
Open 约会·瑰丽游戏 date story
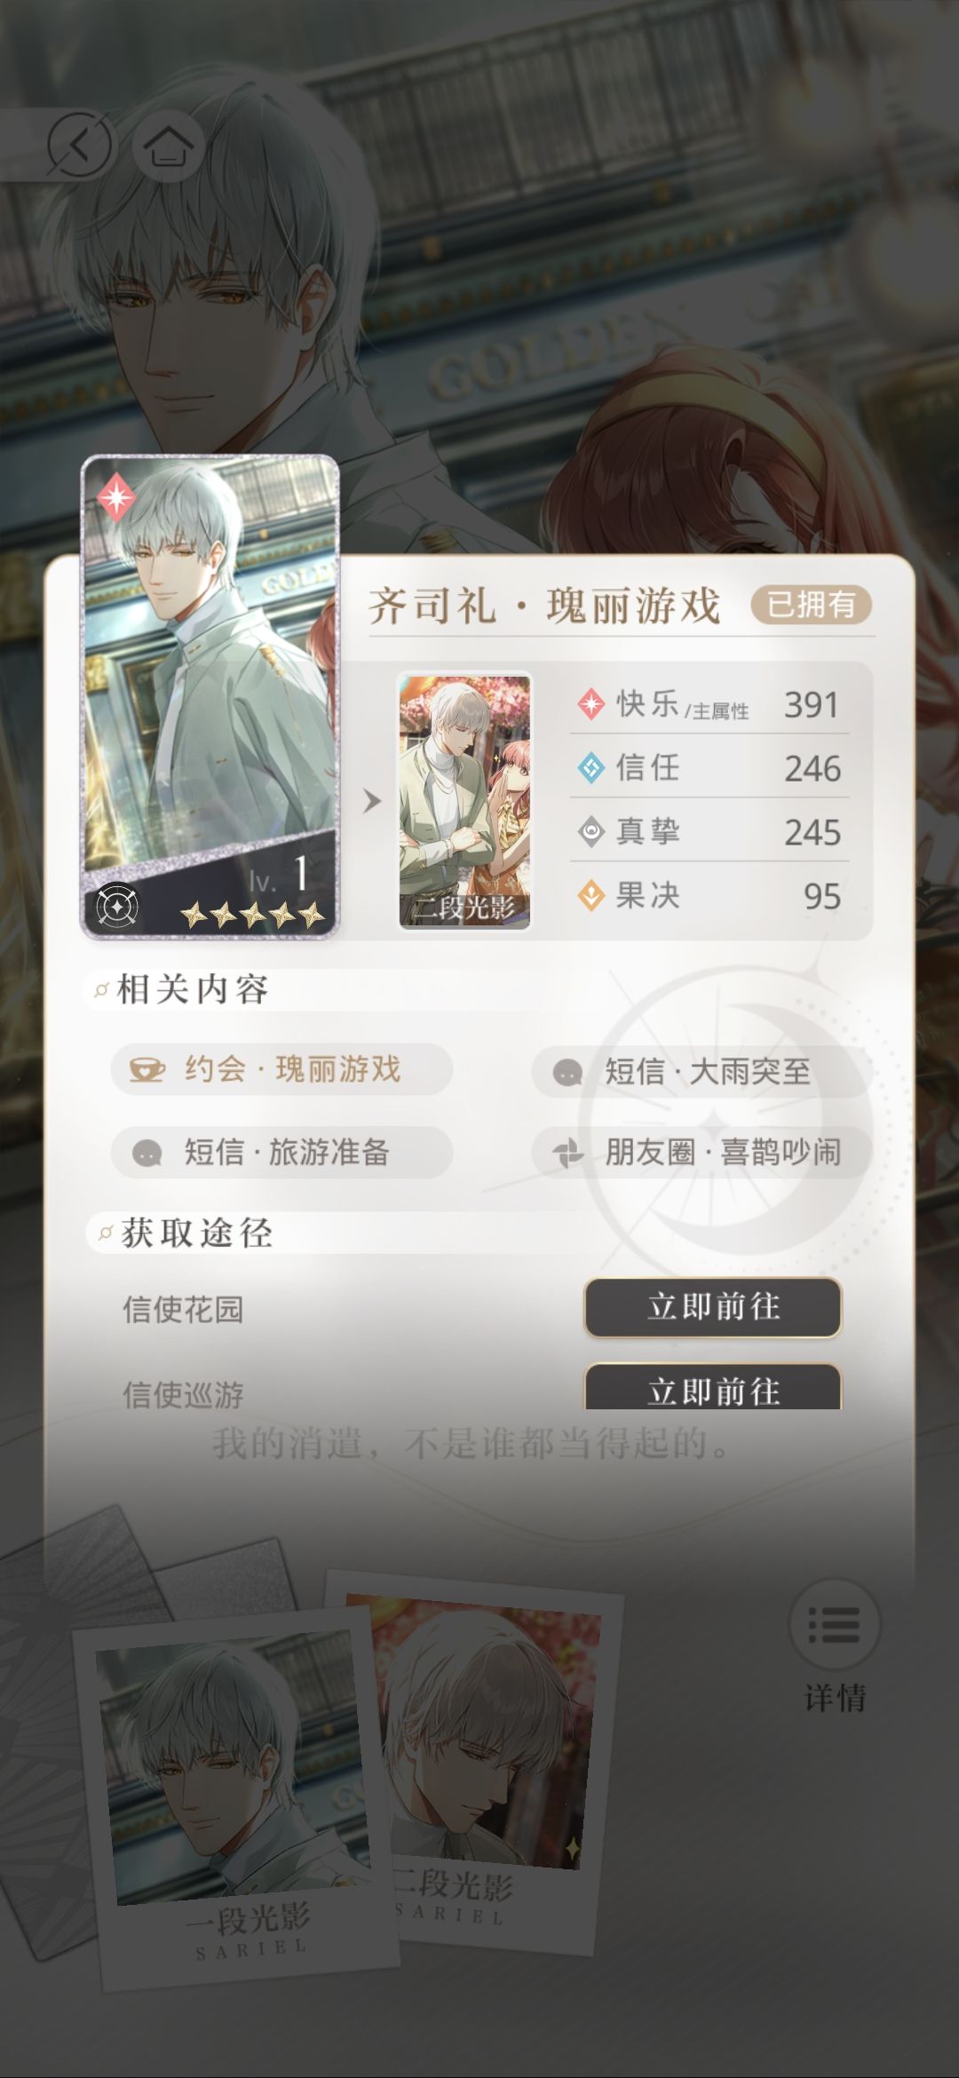(x=281, y=1069)
